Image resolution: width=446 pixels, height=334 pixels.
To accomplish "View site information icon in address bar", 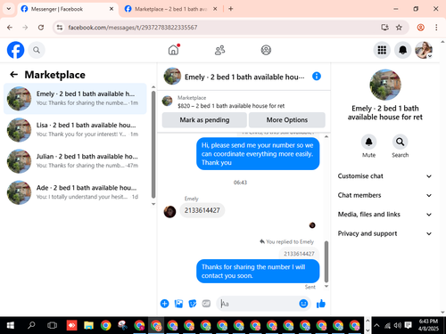I will tap(60, 28).
